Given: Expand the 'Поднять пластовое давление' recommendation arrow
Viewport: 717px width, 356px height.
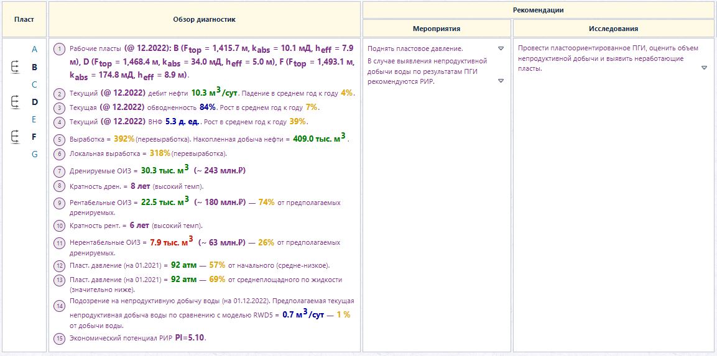Looking at the screenshot, I should click(x=501, y=48).
